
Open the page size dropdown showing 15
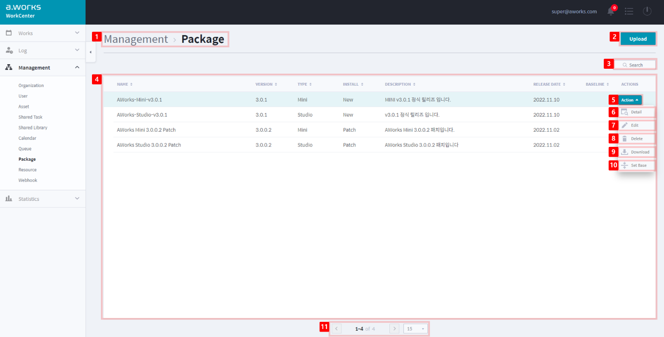point(415,329)
